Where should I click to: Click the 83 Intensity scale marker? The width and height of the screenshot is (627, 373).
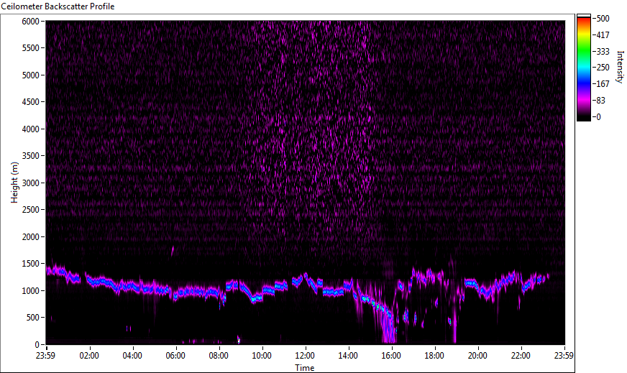(x=601, y=101)
